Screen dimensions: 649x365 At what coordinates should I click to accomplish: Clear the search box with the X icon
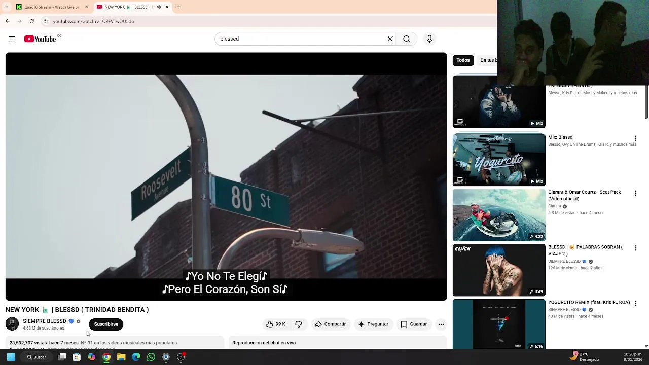click(x=390, y=39)
